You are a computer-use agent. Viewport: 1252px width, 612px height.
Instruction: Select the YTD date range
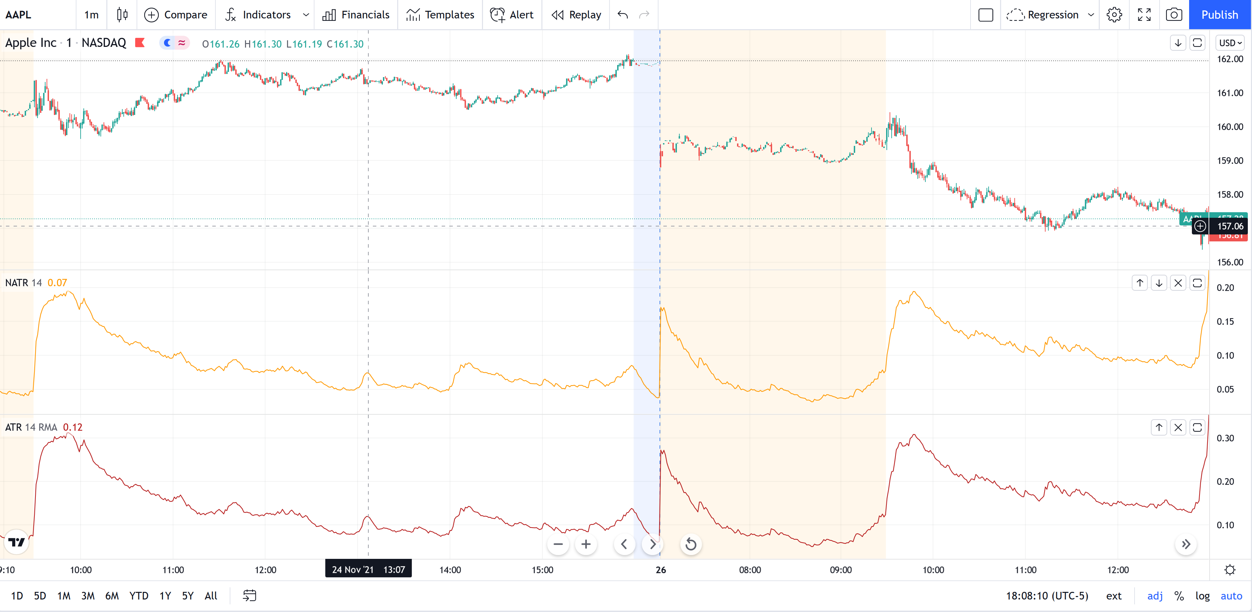(139, 596)
